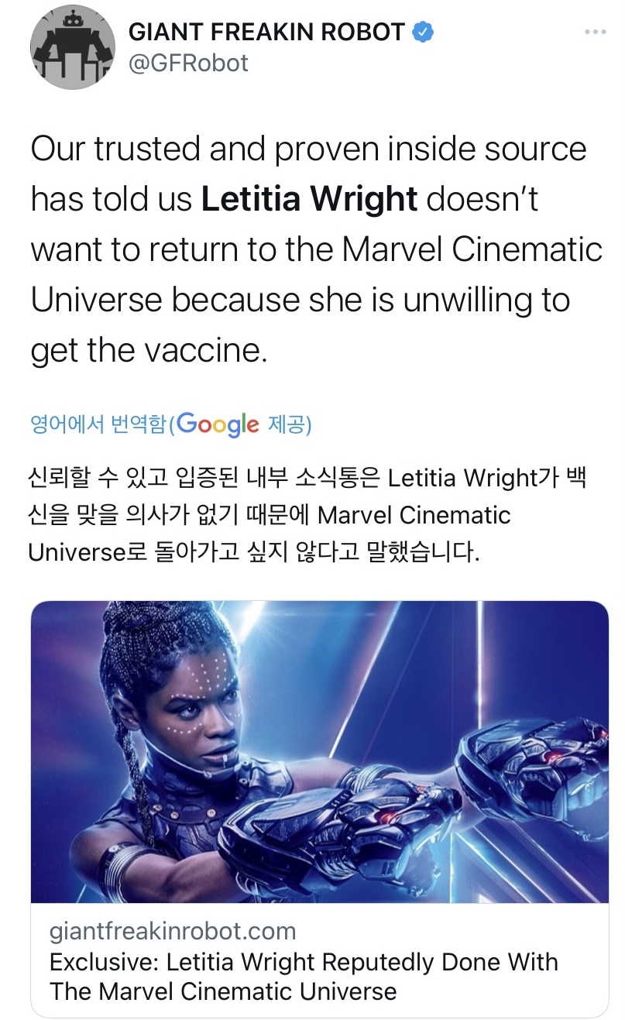
Task: Open the Shuri article preview image
Action: pyautogui.click(x=319, y=751)
